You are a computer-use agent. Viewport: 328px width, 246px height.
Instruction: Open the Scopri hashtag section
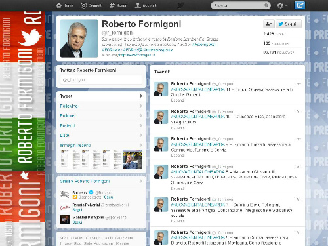pyautogui.click(x=119, y=5)
